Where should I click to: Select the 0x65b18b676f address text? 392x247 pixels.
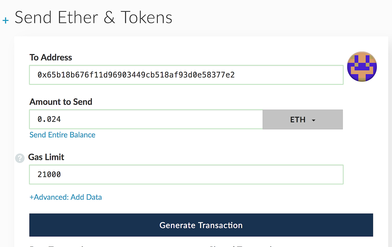(136, 75)
